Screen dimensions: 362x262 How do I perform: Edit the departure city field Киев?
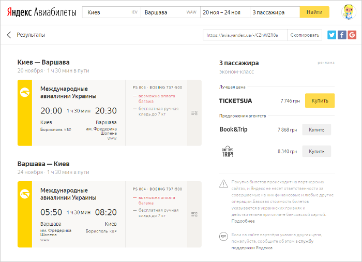click(x=112, y=12)
